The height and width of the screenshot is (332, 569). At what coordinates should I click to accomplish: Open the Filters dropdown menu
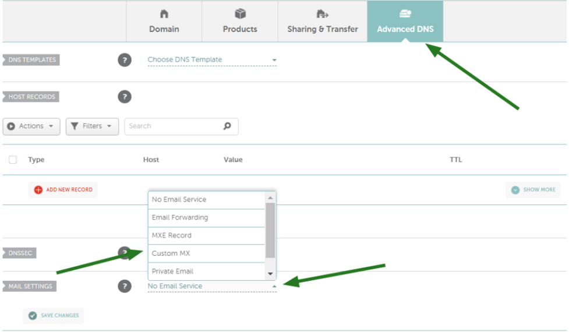tap(92, 126)
